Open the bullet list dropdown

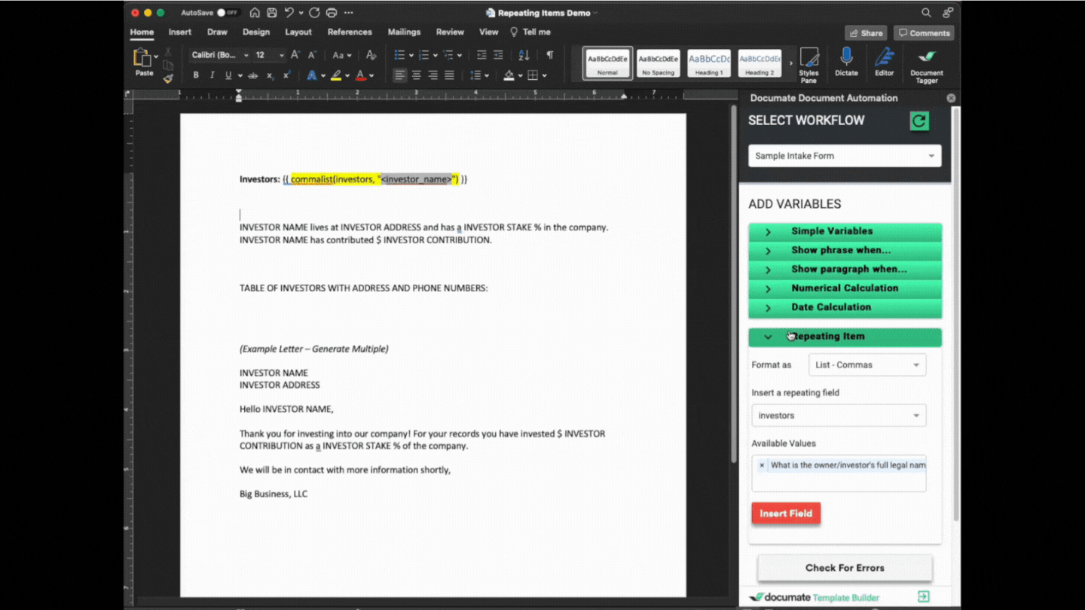(x=411, y=55)
